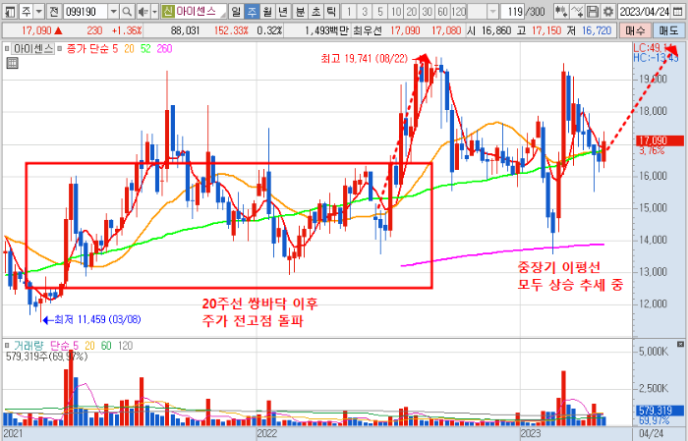Screen dimensions: 688x441
Task: Click the add indicator line icon
Action: click(577, 12)
